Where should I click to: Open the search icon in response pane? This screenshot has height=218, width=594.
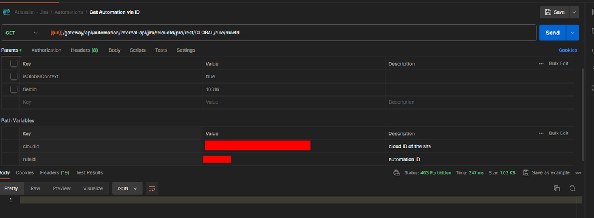pos(573,188)
